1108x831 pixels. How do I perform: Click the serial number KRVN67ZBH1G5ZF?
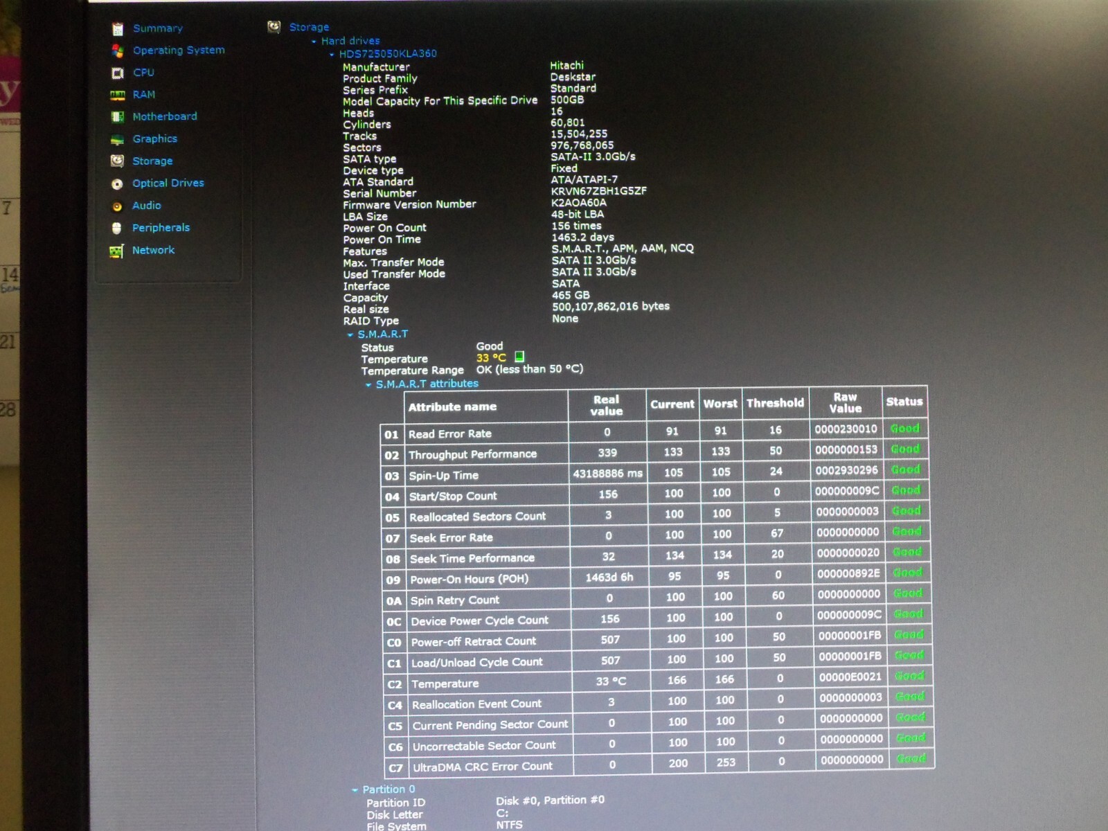tap(599, 191)
